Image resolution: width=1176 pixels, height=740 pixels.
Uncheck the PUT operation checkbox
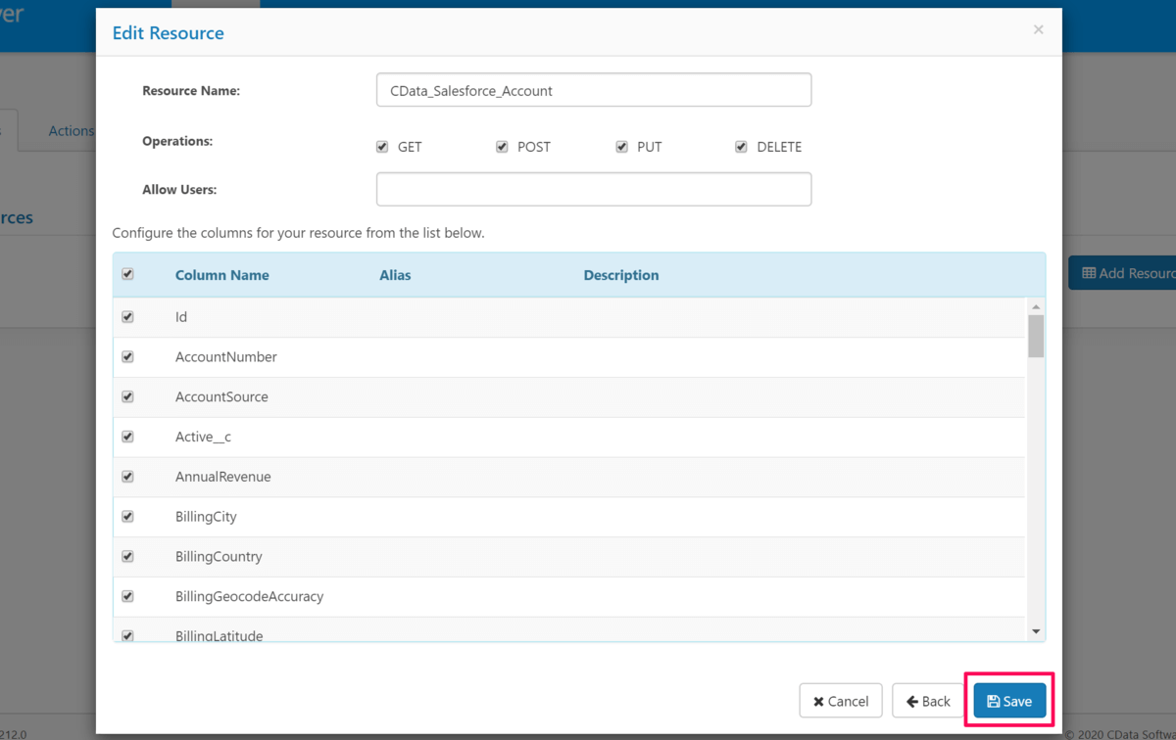(621, 147)
